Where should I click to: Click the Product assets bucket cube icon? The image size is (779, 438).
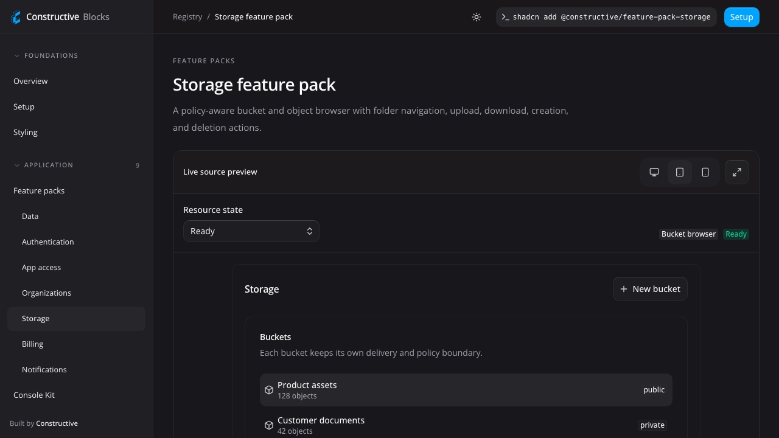click(269, 390)
